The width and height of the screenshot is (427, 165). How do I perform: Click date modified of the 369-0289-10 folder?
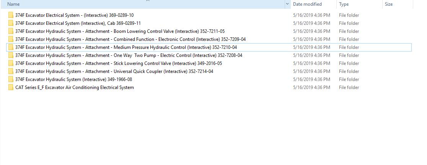click(311, 15)
